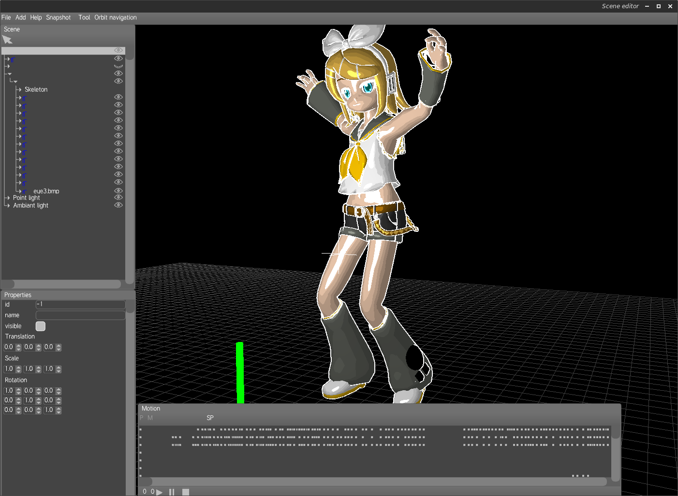
Task: Open the Add menu
Action: tap(21, 17)
